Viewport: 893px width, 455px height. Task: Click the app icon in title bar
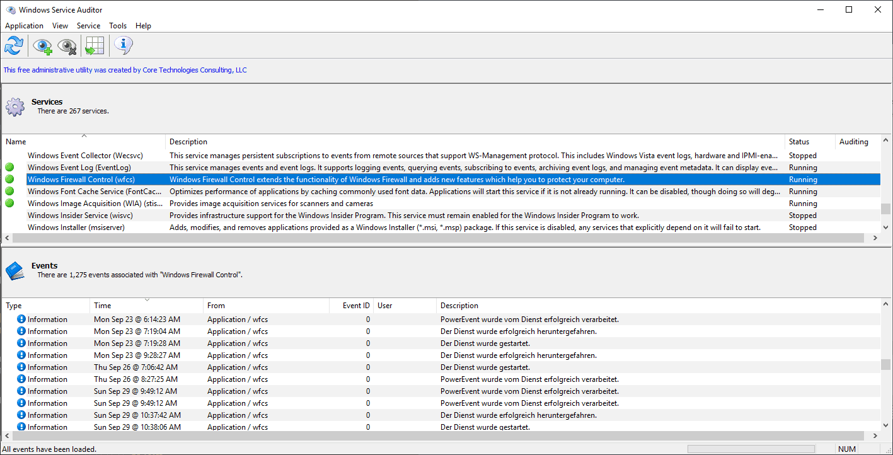[10, 10]
